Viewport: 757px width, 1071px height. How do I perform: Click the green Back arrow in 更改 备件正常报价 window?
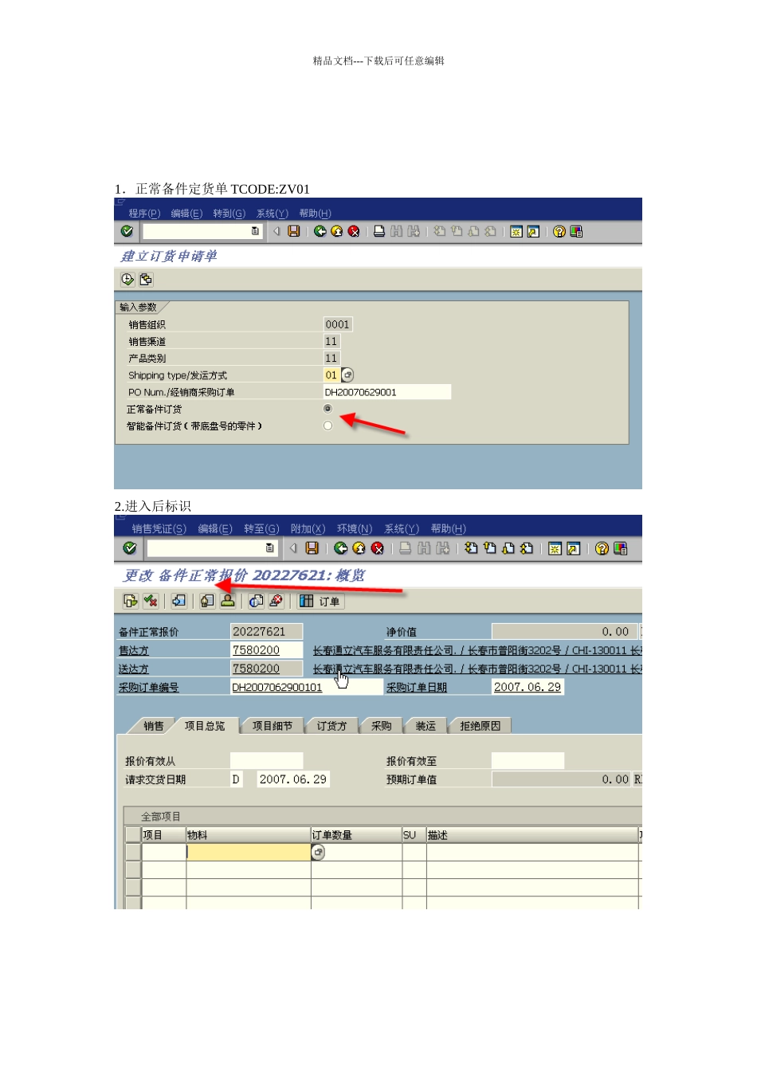click(340, 548)
